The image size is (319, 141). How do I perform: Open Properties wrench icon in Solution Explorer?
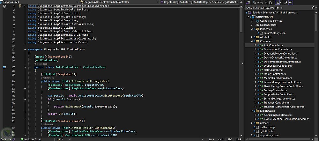(x=286, y=3)
